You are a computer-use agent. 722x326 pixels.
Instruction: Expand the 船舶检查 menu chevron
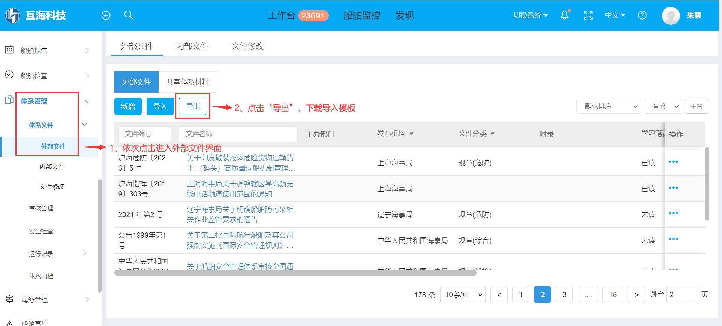(x=87, y=76)
